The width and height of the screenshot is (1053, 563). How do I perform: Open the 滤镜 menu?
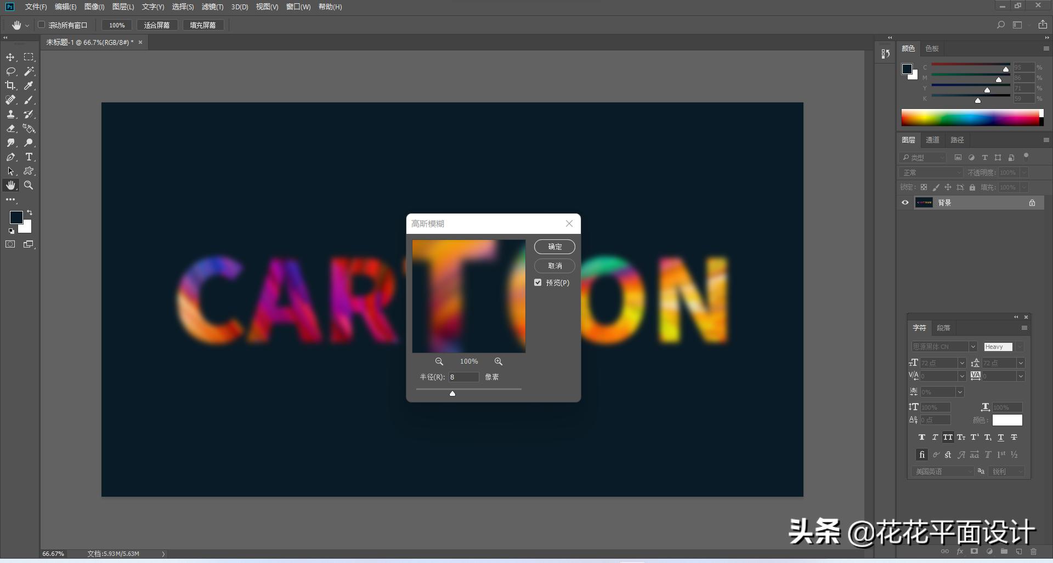[213, 7]
